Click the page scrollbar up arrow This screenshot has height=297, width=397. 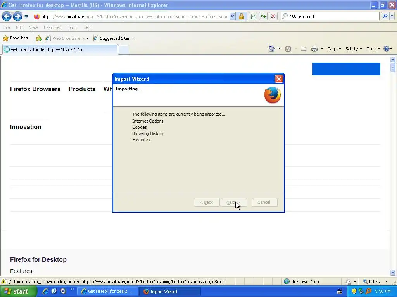coord(393,60)
